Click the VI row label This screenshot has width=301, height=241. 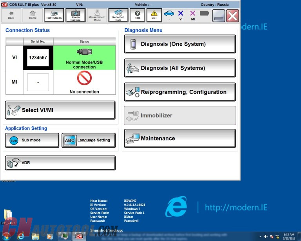15,57
